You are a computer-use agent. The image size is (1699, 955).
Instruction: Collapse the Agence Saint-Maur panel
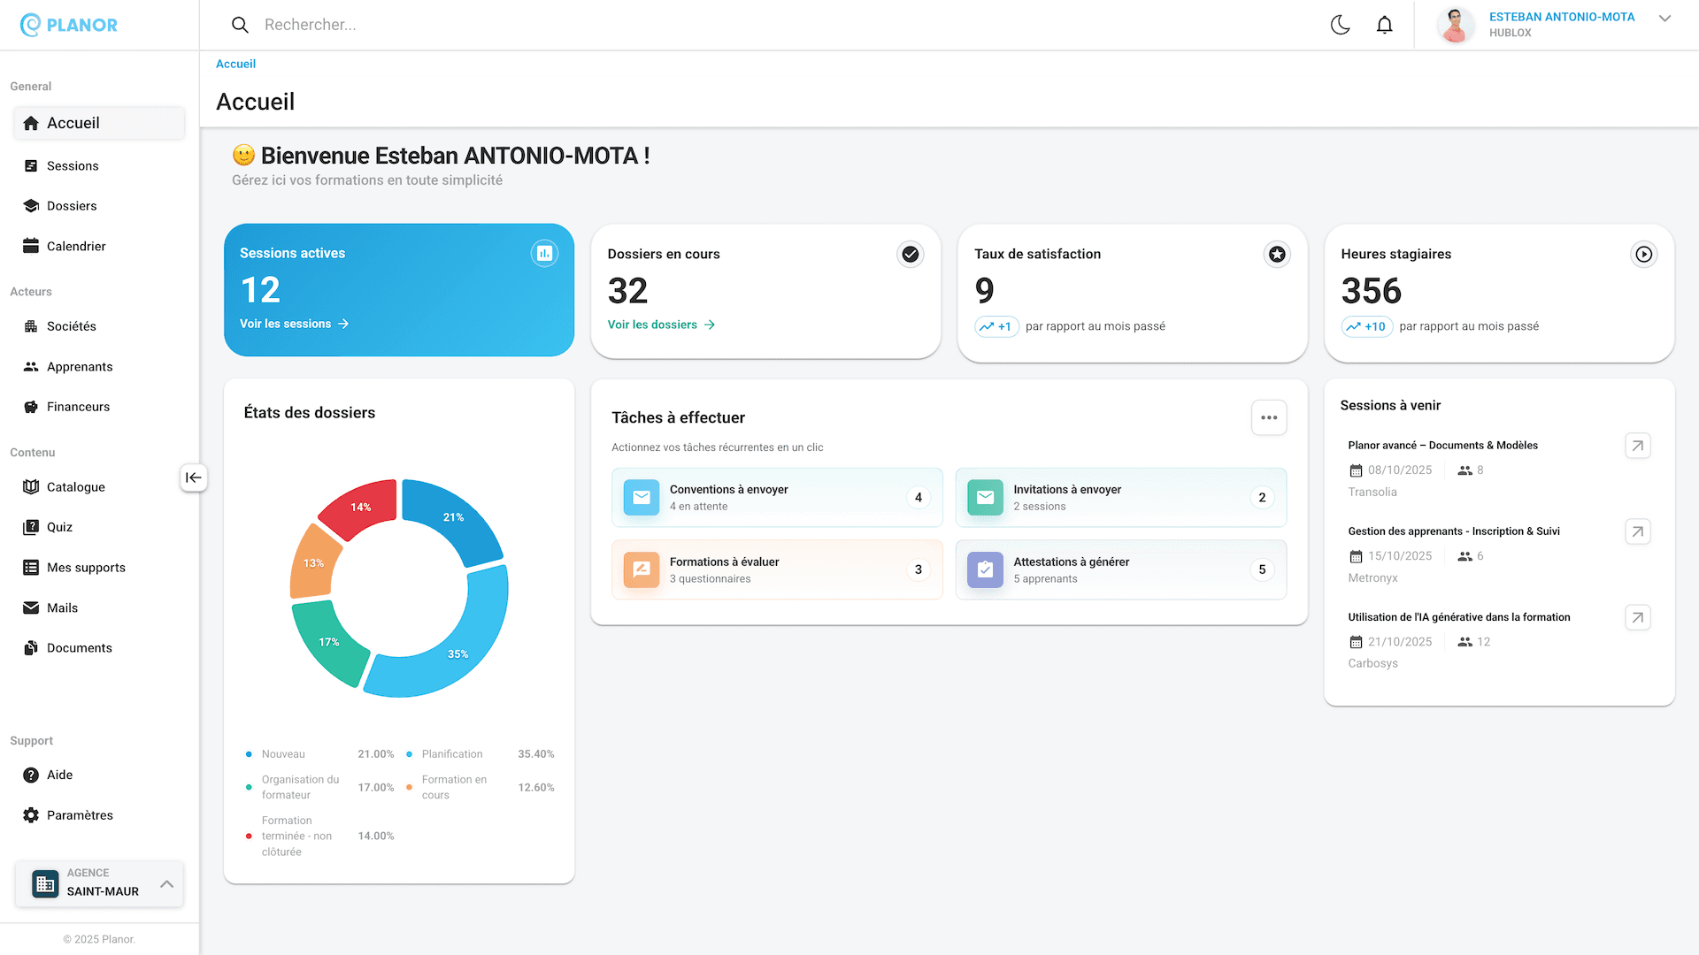click(x=167, y=882)
